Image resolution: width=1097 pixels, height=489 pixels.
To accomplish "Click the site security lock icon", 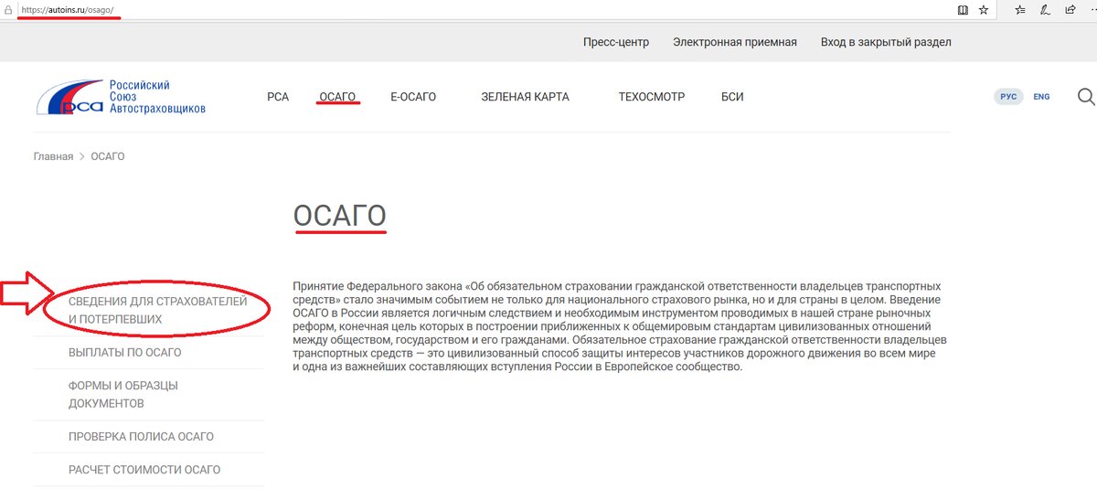I will (8, 9).
